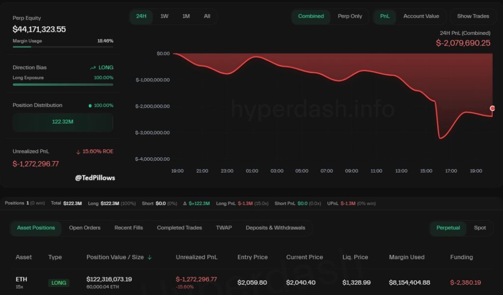
Task: Click the sort arrow beside Position Value / Size
Action: 150,257
